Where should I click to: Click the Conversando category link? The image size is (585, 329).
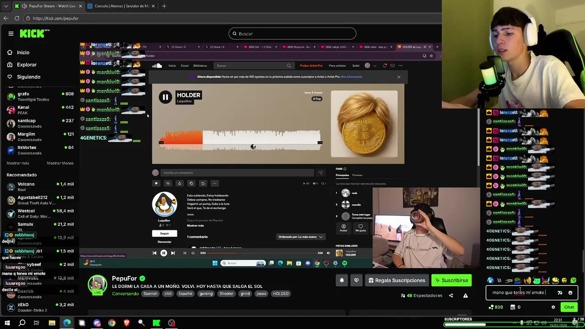coord(125,294)
